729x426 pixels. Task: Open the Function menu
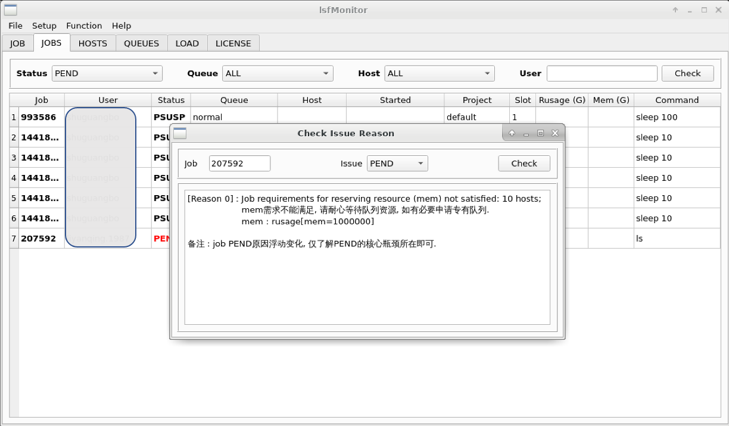click(x=84, y=26)
